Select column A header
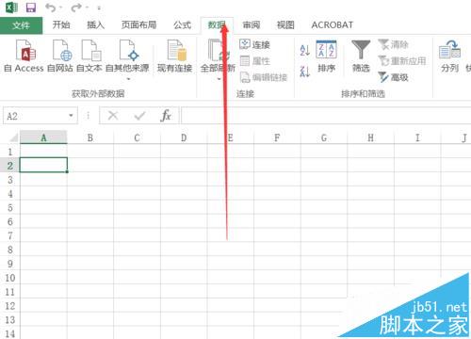471x339 pixels. pos(43,137)
